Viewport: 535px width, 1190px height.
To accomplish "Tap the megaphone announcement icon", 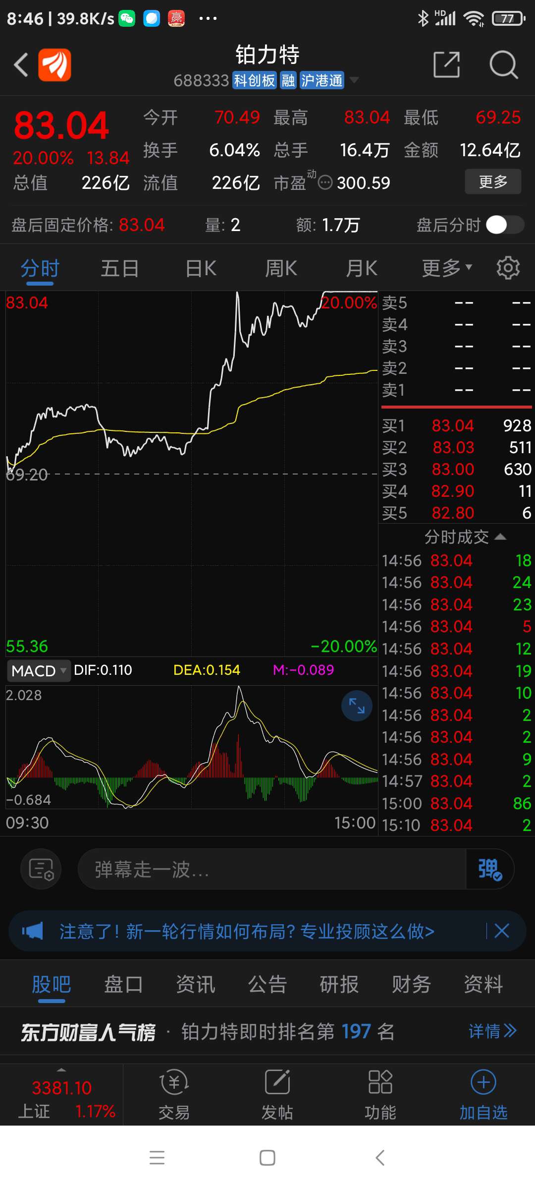I will click(x=33, y=931).
